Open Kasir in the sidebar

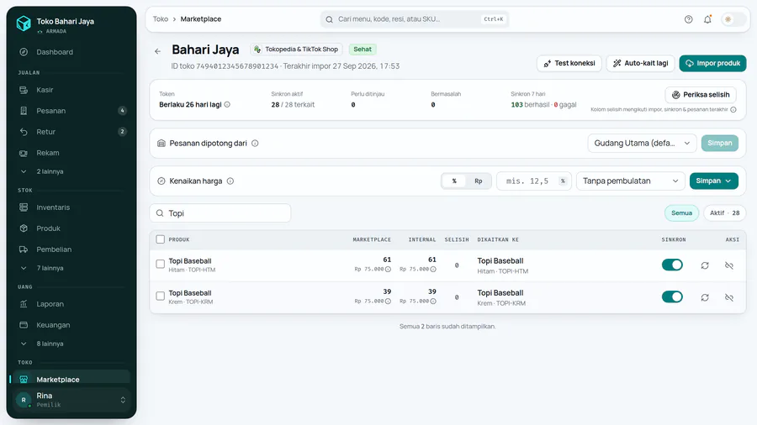[71, 90]
